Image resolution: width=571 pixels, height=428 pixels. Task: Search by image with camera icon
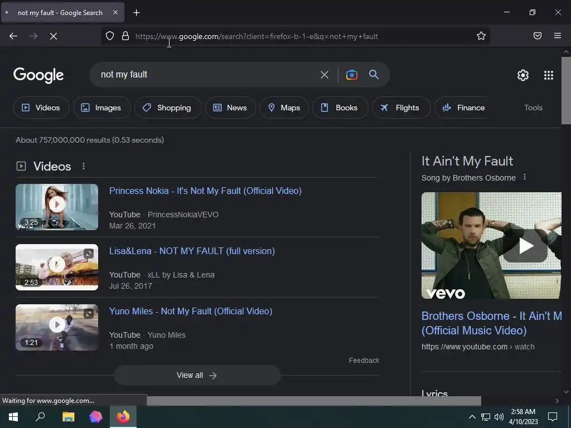pyautogui.click(x=351, y=75)
